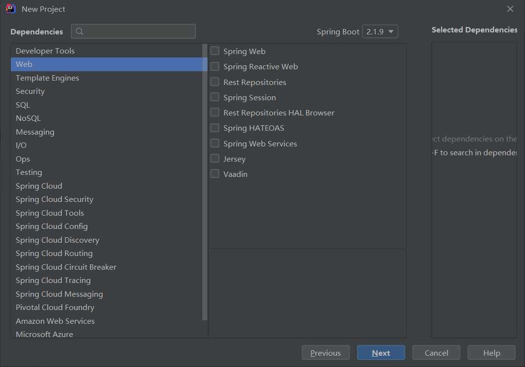
Task: Click the Next button
Action: pyautogui.click(x=381, y=353)
